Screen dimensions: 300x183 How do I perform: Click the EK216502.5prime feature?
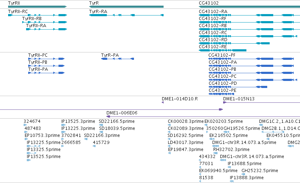pos(212,139)
